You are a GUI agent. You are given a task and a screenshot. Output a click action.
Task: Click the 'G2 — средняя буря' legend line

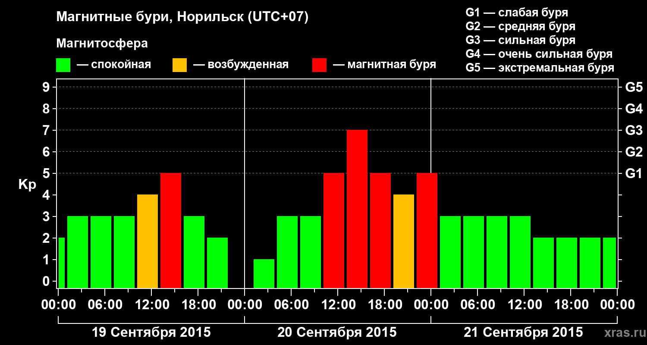[521, 26]
